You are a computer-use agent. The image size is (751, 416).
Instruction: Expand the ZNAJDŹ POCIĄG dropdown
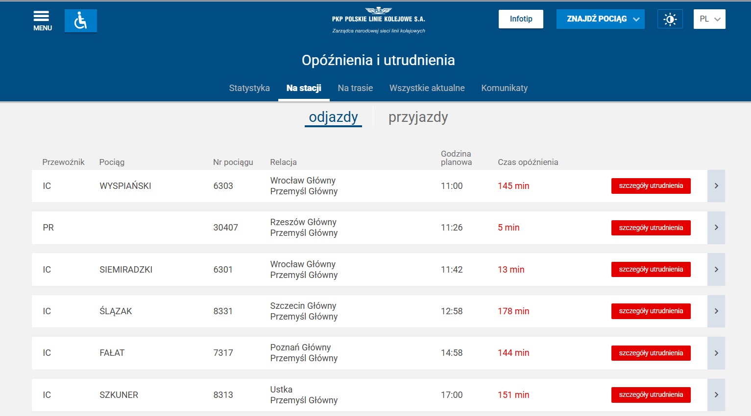600,19
